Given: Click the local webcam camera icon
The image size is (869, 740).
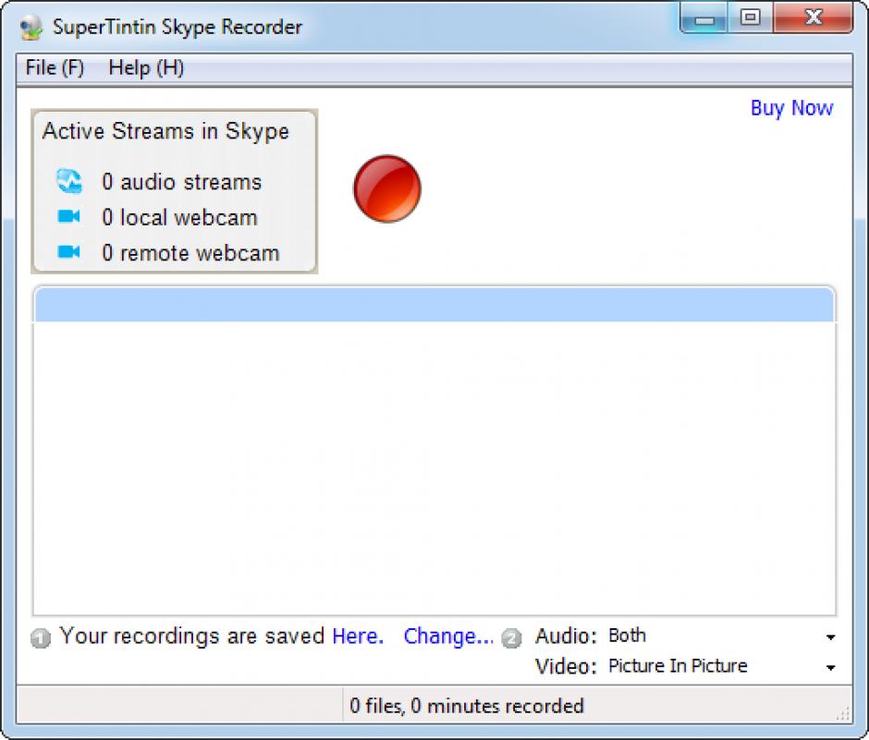Looking at the screenshot, I should [x=68, y=216].
